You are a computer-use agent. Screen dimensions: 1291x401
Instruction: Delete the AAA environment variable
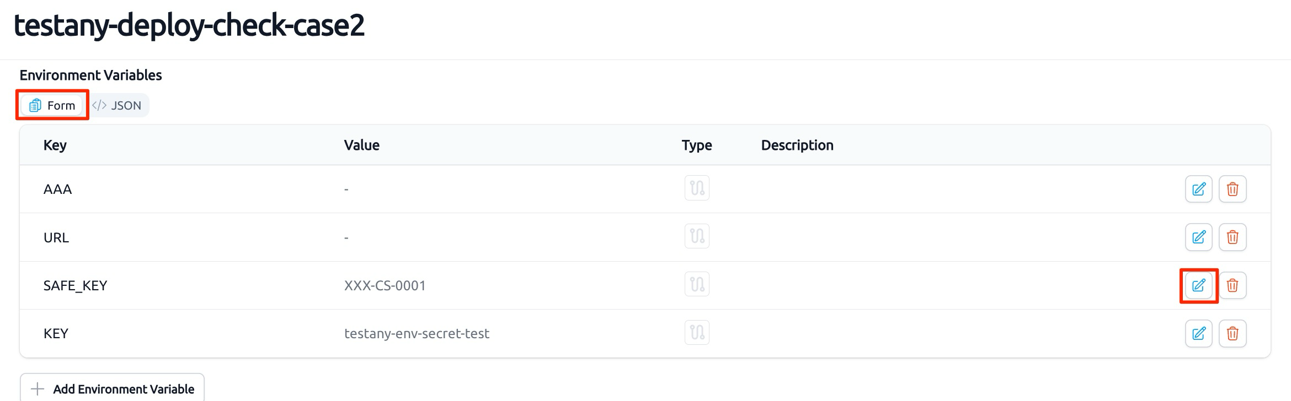pos(1233,189)
